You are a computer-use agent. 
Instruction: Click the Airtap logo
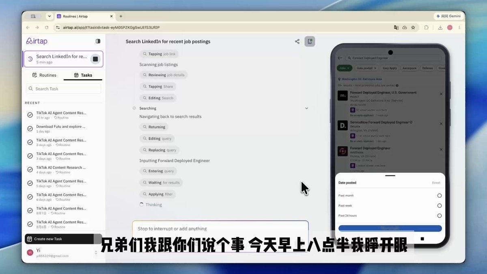coord(37,41)
